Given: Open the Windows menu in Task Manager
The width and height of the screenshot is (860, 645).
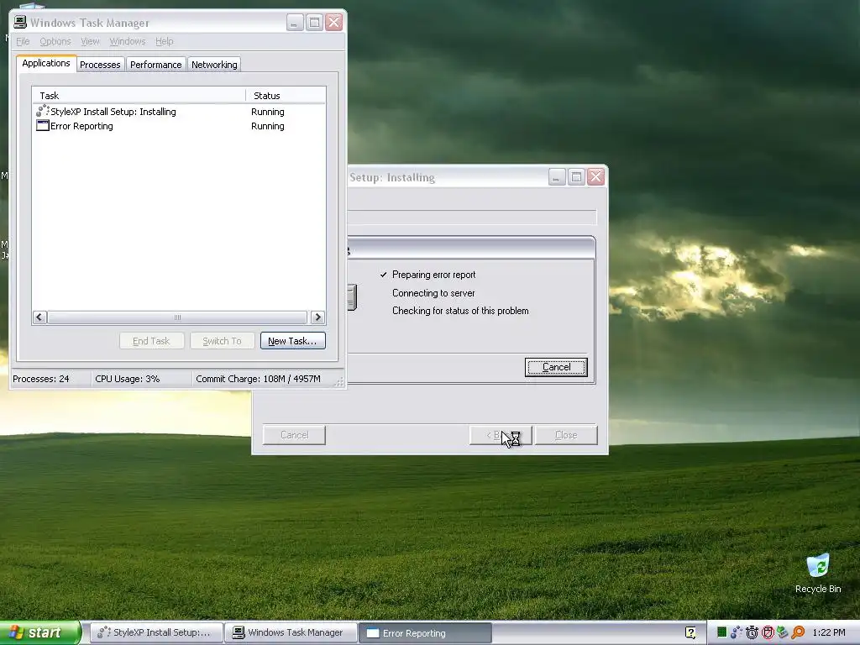Looking at the screenshot, I should pos(128,41).
